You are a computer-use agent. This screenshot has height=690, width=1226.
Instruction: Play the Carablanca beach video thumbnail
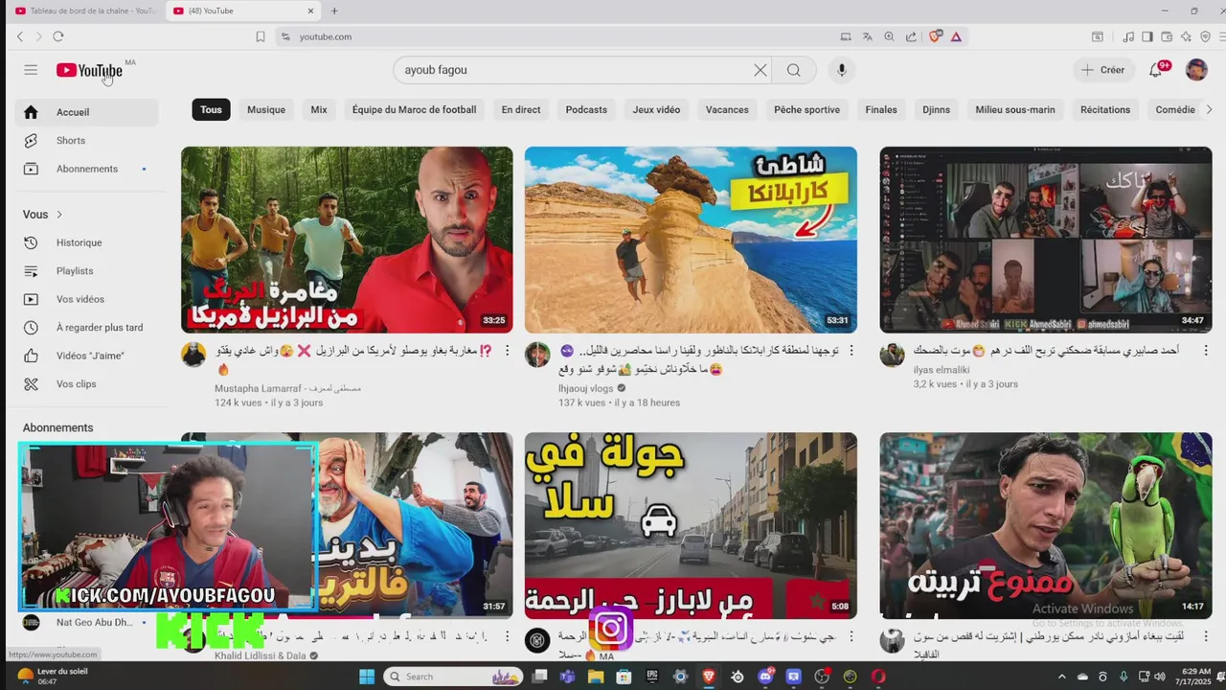pyautogui.click(x=691, y=240)
